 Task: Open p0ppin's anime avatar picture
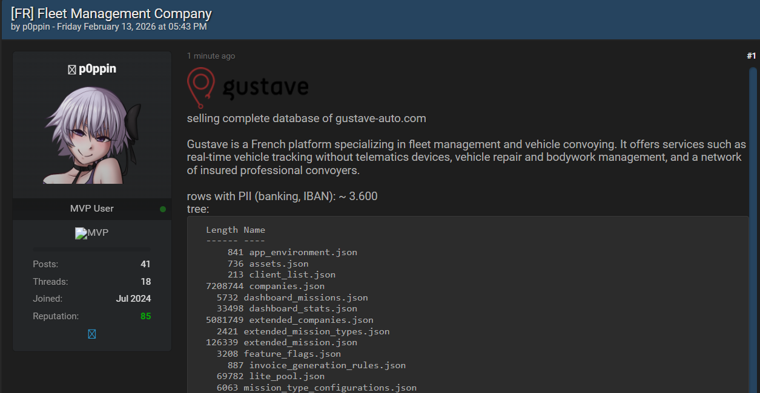pyautogui.click(x=92, y=136)
